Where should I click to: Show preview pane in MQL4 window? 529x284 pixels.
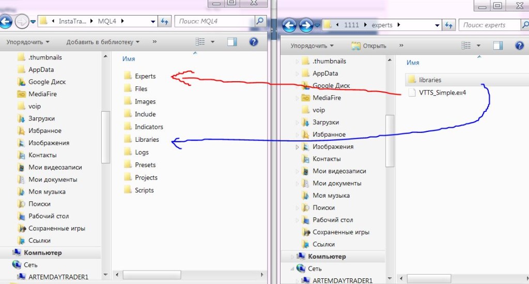pyautogui.click(x=232, y=42)
